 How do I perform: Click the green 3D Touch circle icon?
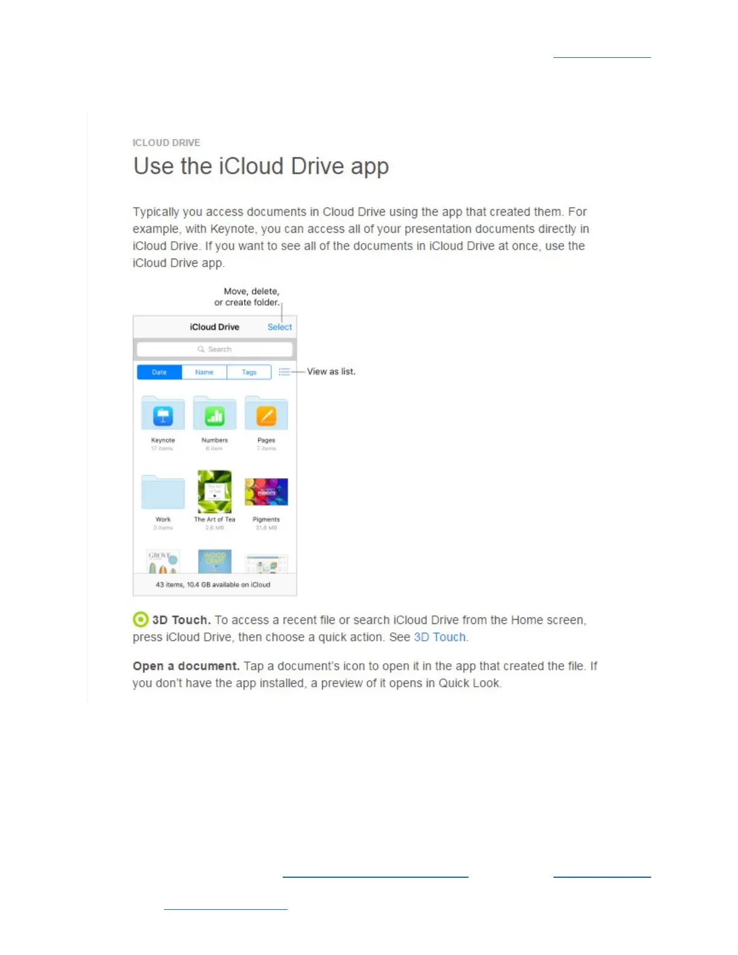[140, 619]
